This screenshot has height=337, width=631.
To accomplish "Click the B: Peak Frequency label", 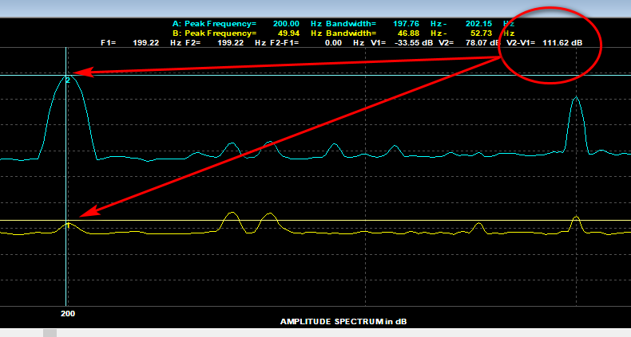I will coord(214,33).
